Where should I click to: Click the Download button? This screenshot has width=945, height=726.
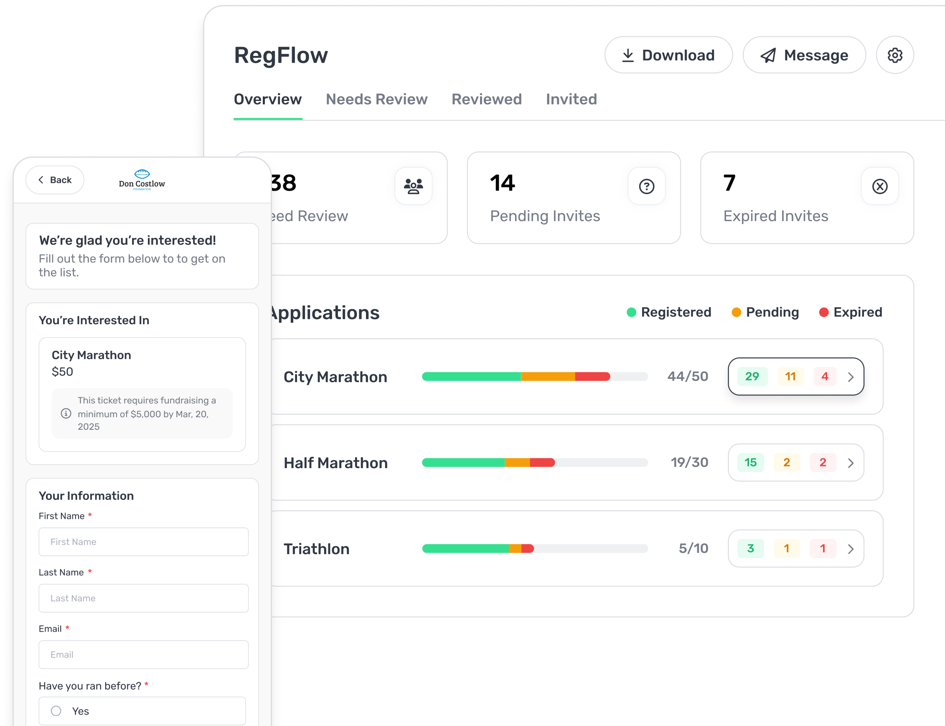coord(668,55)
